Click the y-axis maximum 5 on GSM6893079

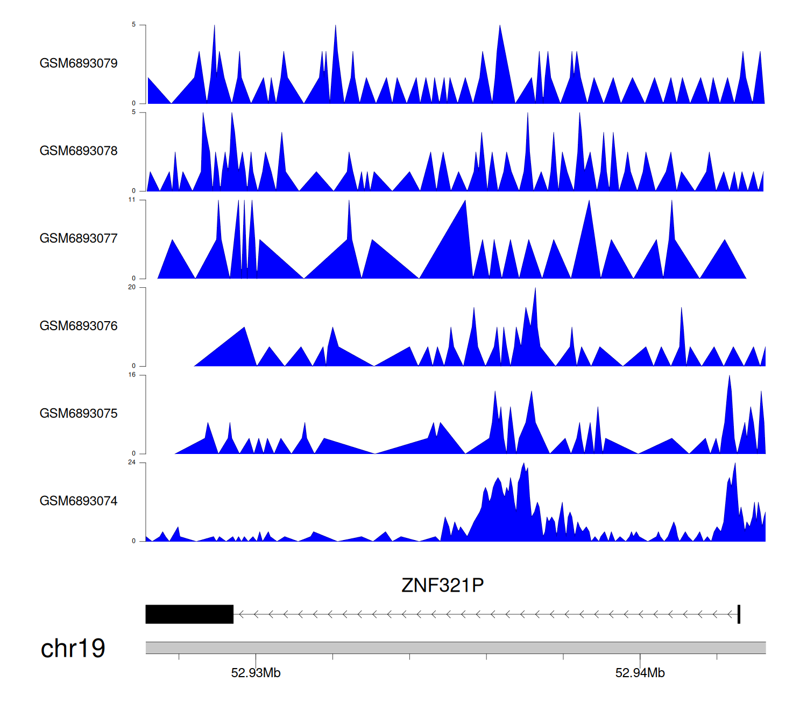pos(133,25)
